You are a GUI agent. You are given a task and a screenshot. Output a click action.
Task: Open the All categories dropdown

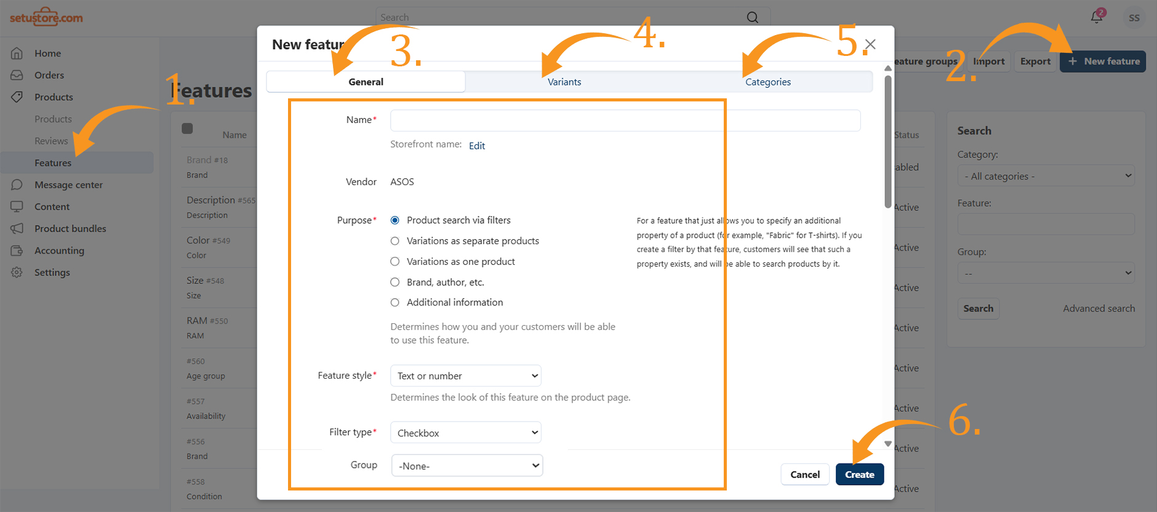(x=1046, y=176)
